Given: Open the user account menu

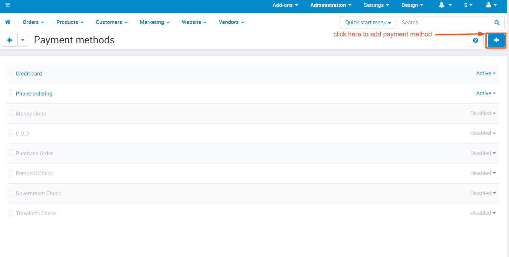Looking at the screenshot, I should [492, 5].
